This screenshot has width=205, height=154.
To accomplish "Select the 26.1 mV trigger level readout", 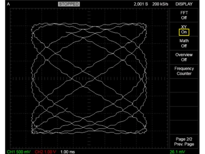I will pyautogui.click(x=177, y=152).
